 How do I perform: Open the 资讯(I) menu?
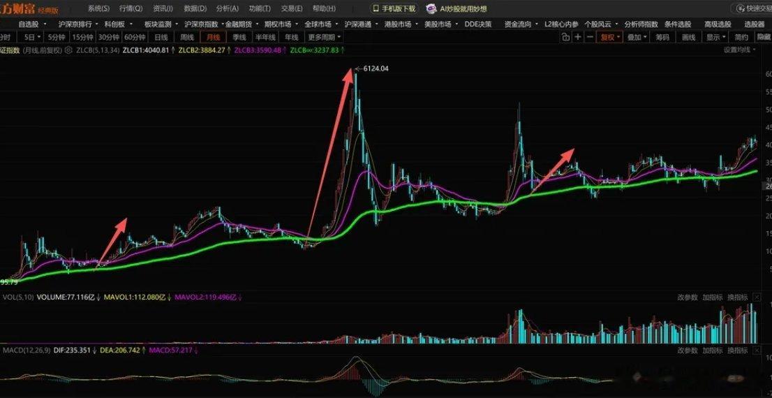click(x=163, y=8)
